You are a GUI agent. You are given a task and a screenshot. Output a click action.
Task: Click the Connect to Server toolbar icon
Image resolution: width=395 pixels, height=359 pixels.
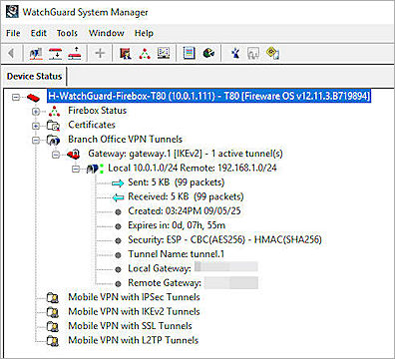(x=36, y=53)
